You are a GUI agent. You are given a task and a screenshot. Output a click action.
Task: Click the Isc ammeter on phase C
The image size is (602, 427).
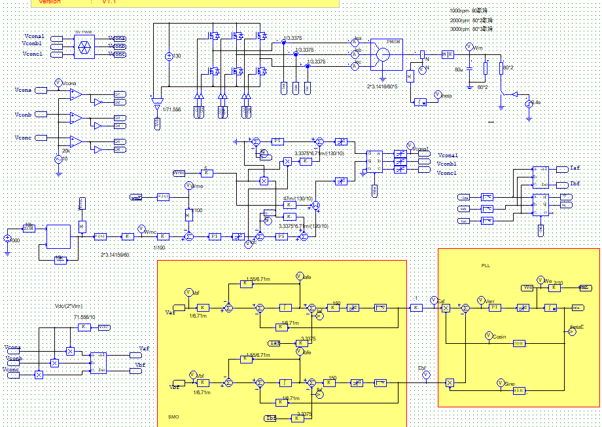click(355, 66)
